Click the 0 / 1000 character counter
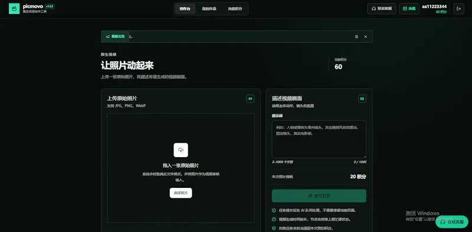This screenshot has width=472, height=232. pos(360,162)
